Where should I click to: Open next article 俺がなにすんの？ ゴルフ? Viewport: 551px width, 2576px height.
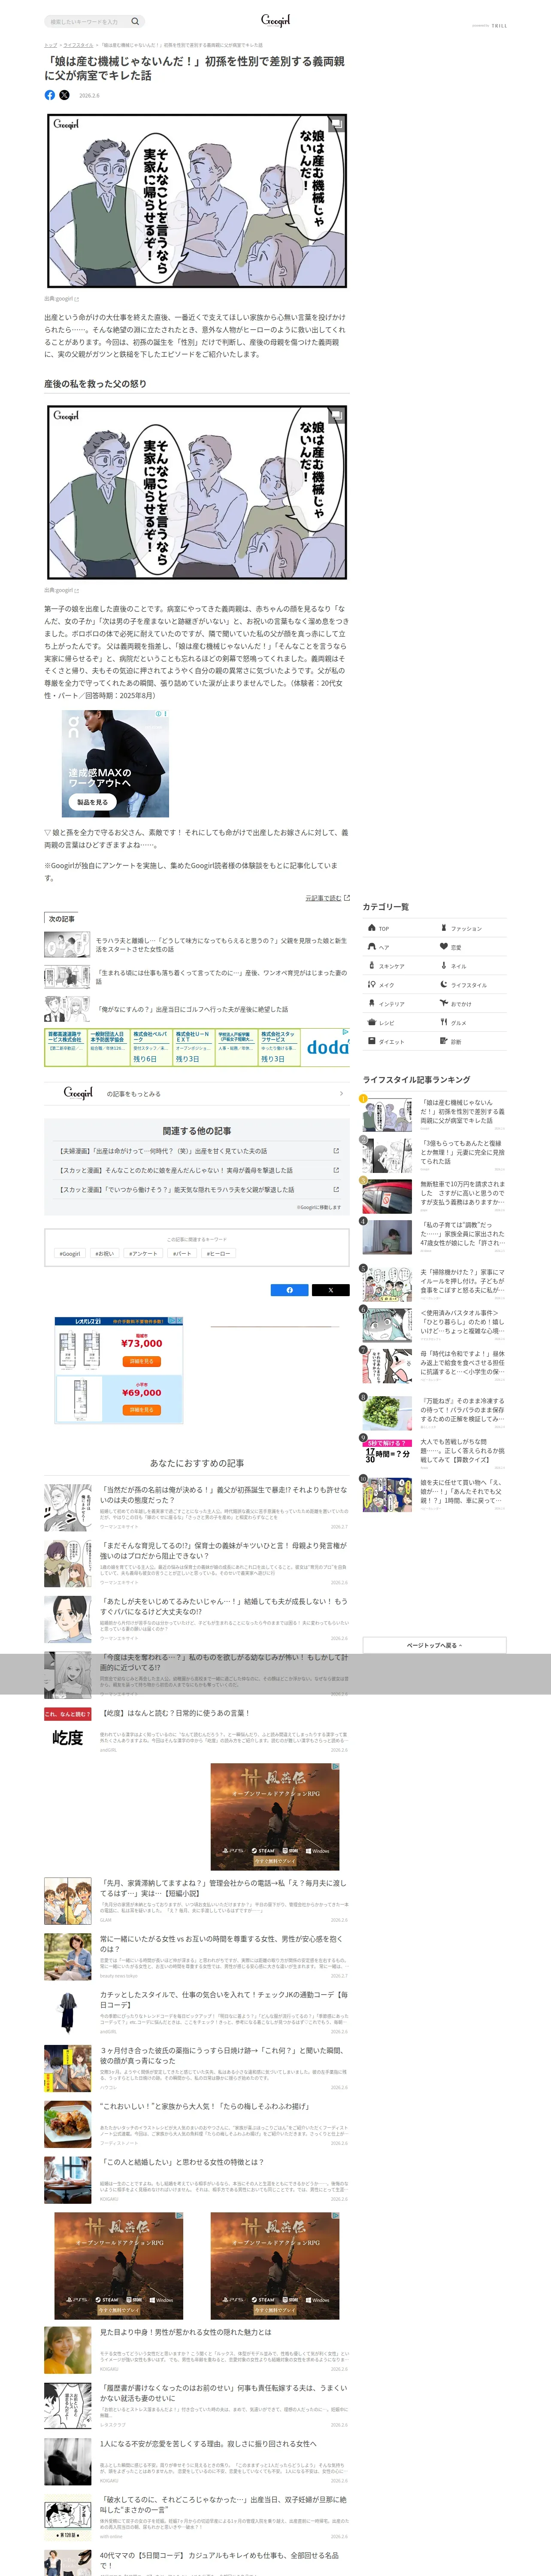(197, 1009)
